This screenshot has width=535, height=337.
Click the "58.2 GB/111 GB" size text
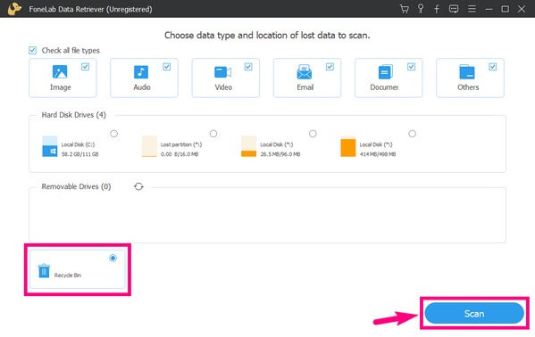point(79,154)
